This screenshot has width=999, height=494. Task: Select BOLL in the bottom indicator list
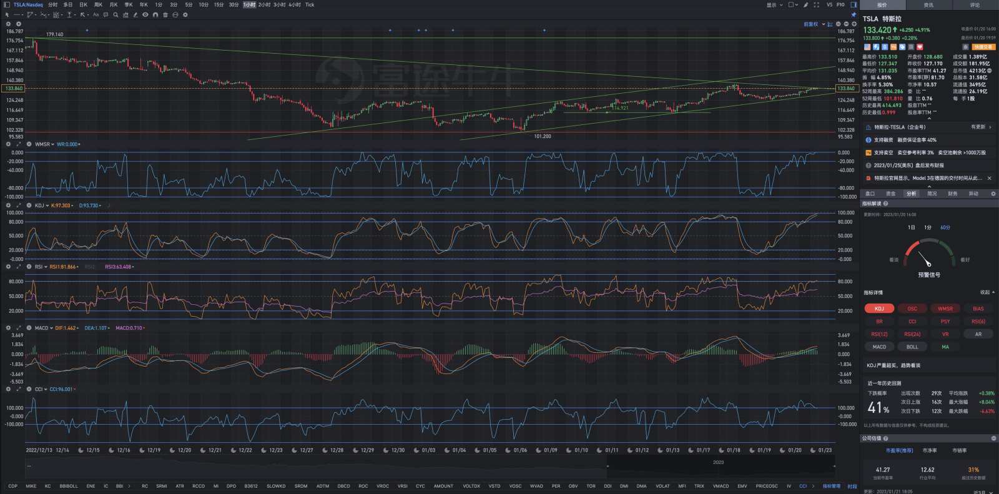coord(69,486)
